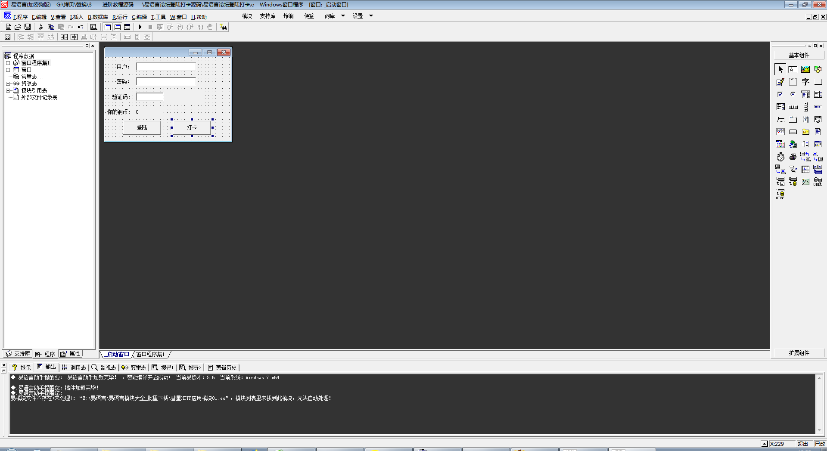
Task: Open the 剪辑历史 tab
Action: pos(222,368)
